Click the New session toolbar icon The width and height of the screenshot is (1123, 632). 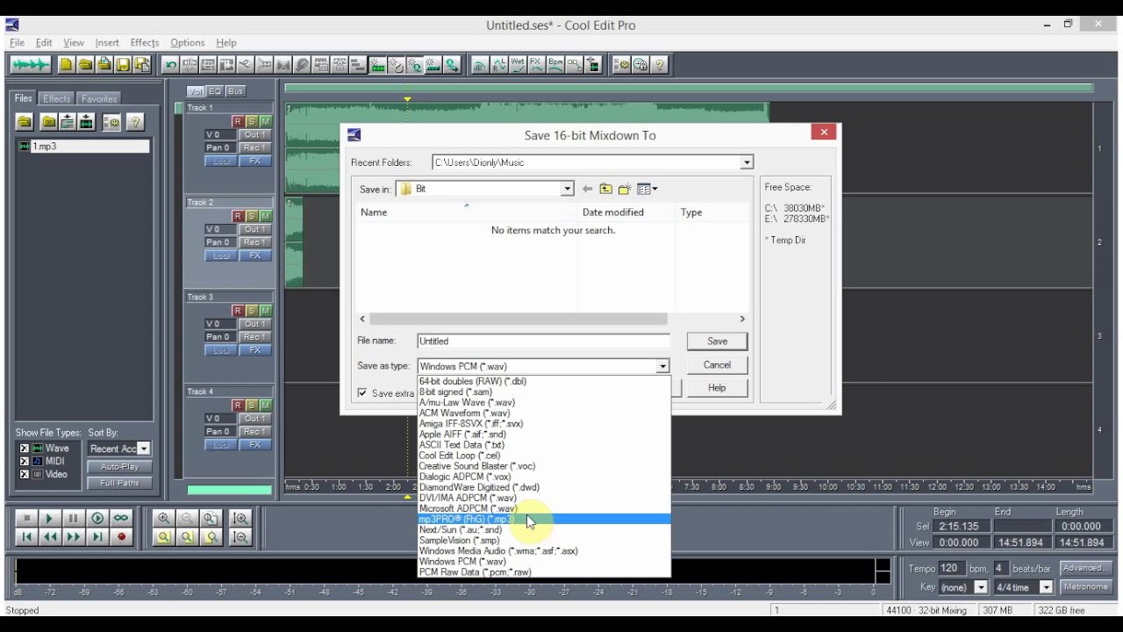tap(67, 65)
